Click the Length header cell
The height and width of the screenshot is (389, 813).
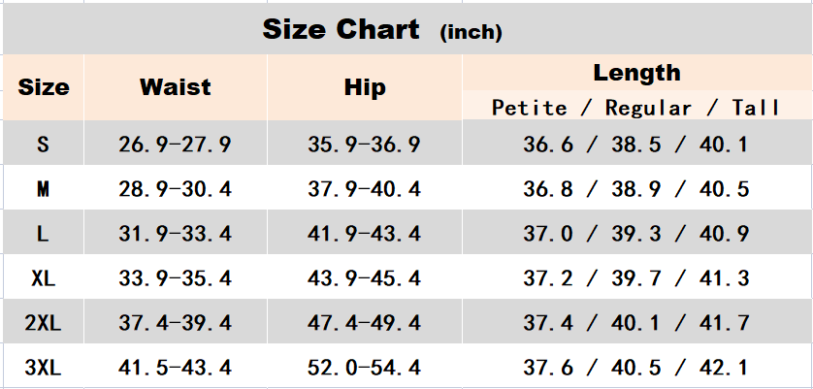637,73
